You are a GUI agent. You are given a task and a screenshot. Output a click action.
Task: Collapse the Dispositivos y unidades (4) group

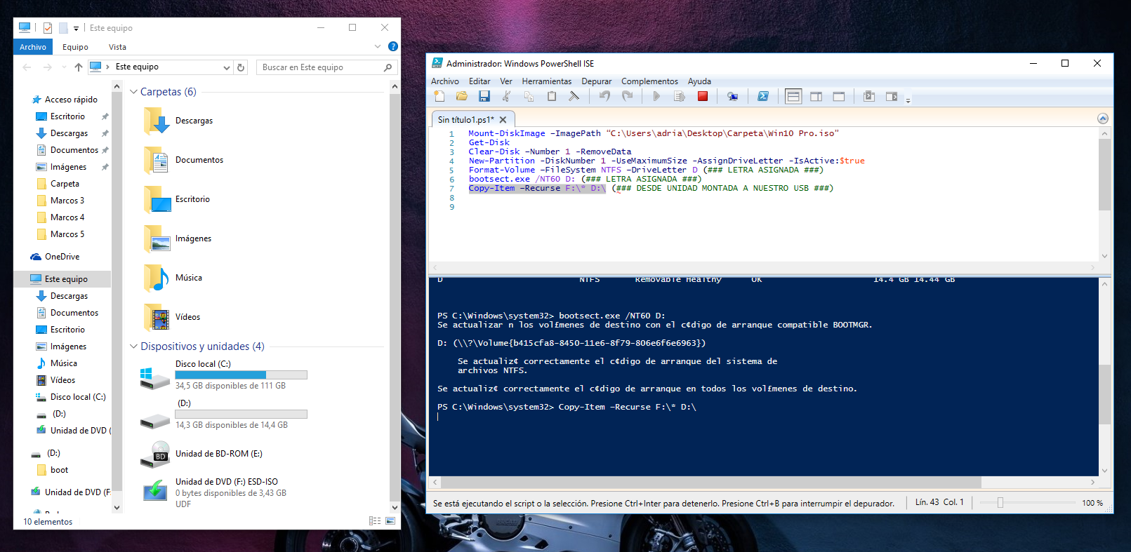(x=134, y=346)
